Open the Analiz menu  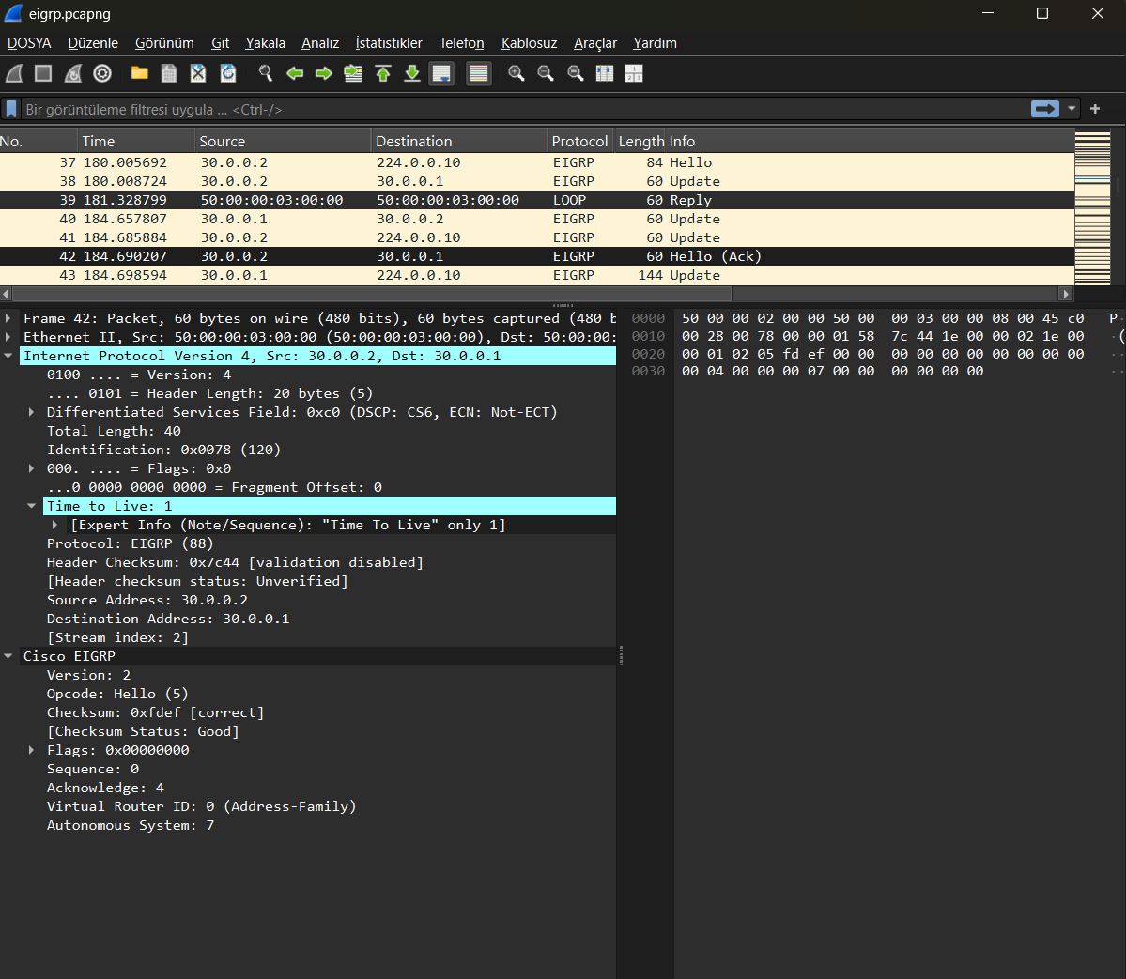(x=319, y=43)
